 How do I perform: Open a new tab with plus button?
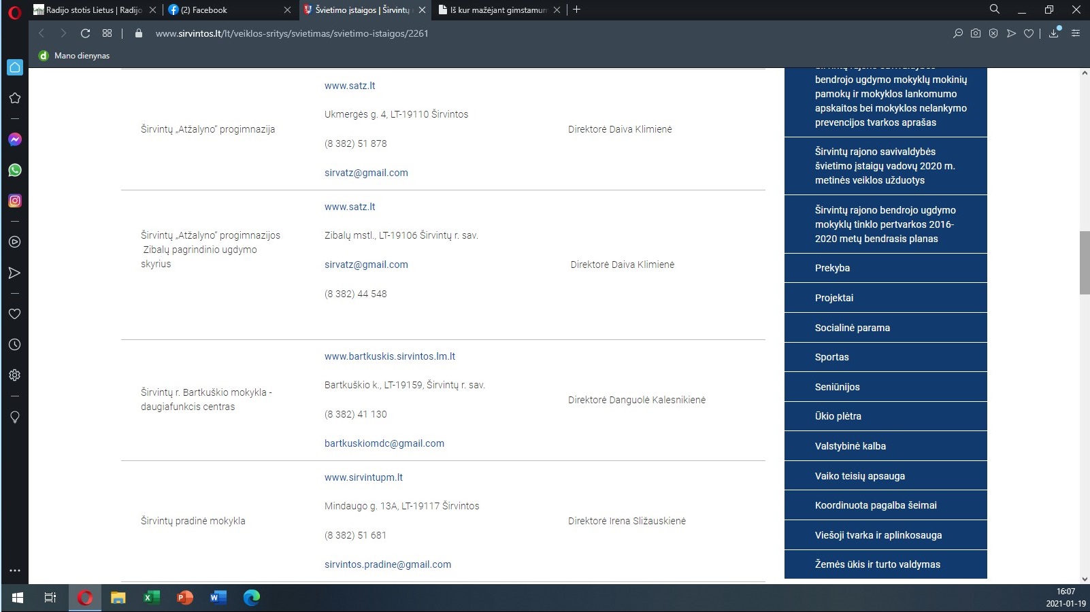577,10
